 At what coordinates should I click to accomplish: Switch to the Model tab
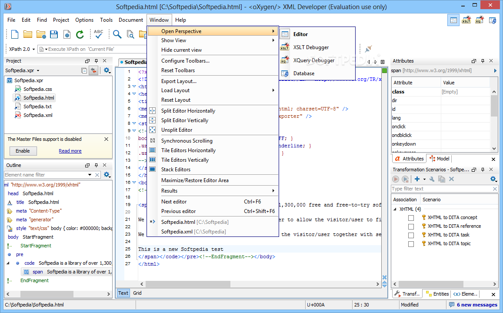(x=440, y=159)
